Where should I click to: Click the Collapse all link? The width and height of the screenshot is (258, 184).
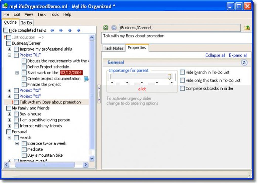click(215, 56)
